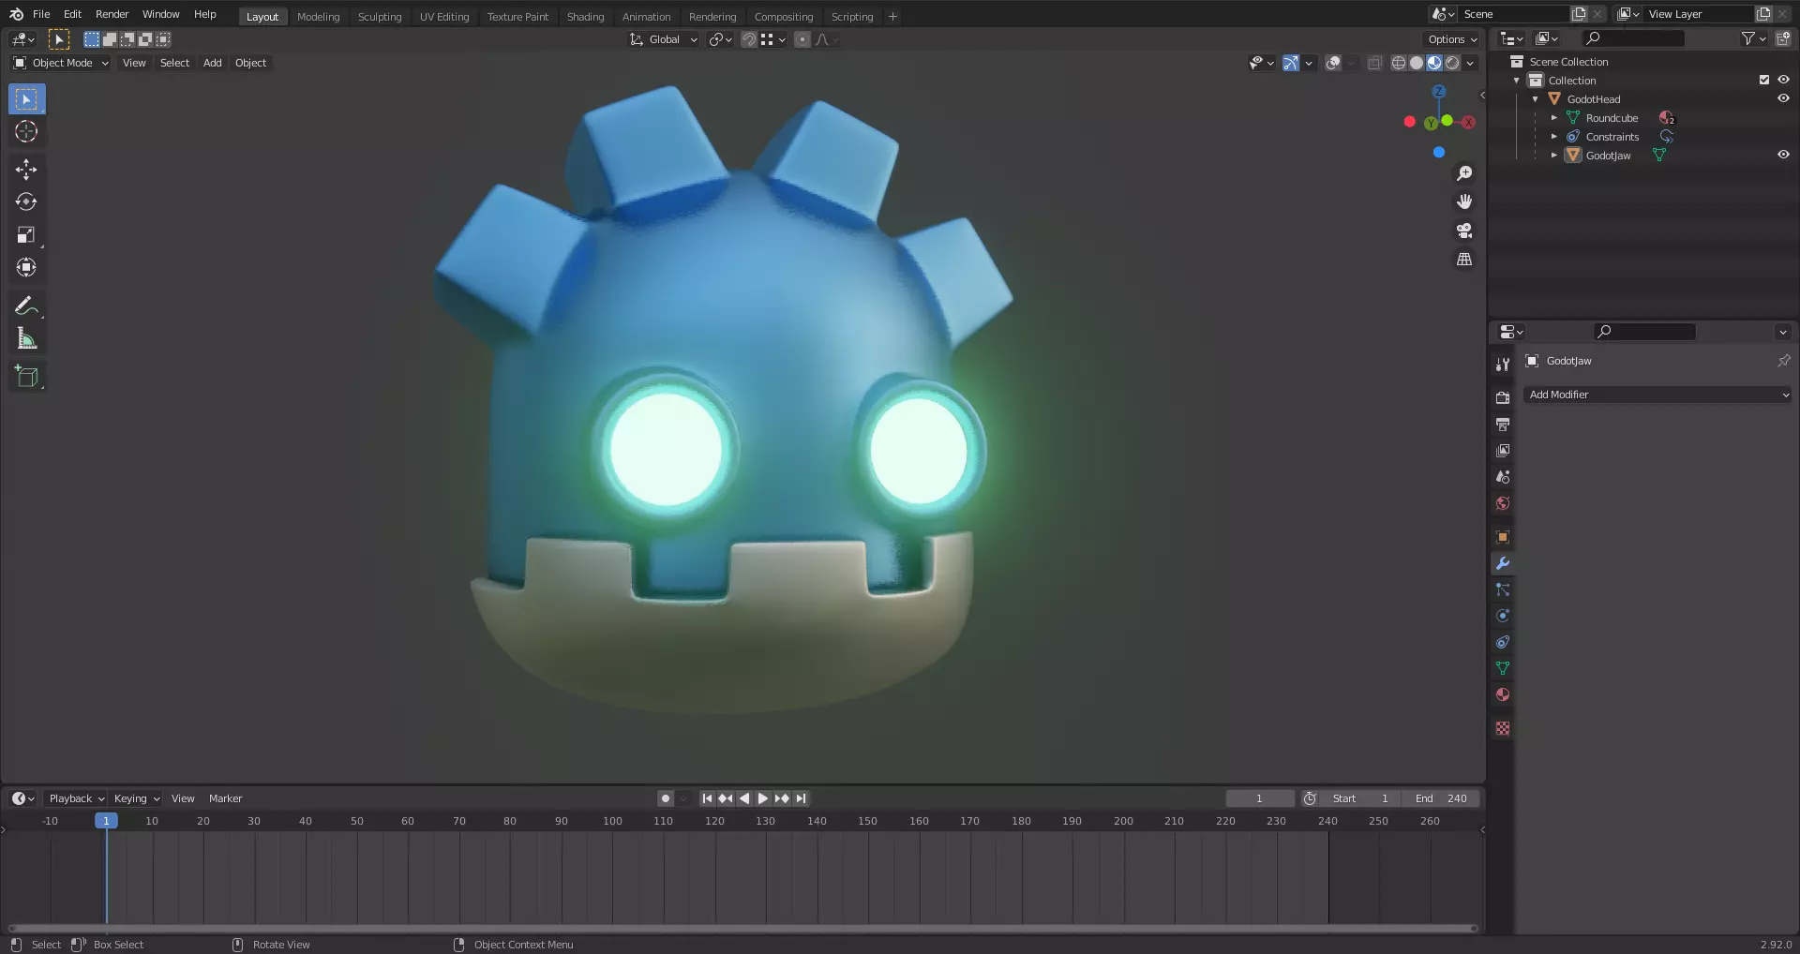Screen dimensions: 1800x954
Task: Toggle timeline auto keying record button
Action: 666,798
